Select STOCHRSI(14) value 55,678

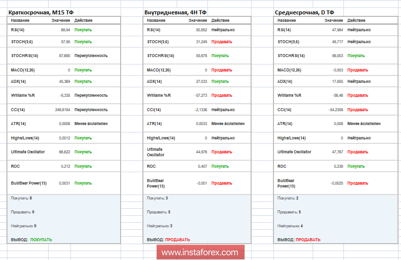point(201,56)
